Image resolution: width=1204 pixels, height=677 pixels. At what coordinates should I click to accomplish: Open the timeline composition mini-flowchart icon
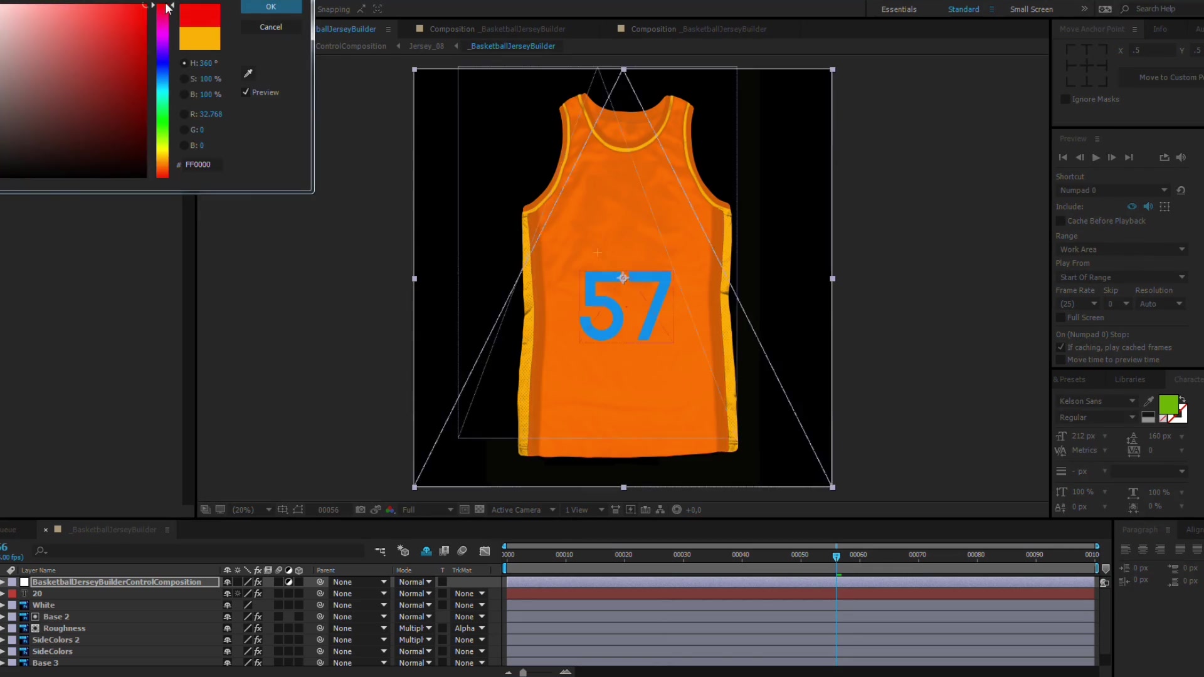click(380, 551)
